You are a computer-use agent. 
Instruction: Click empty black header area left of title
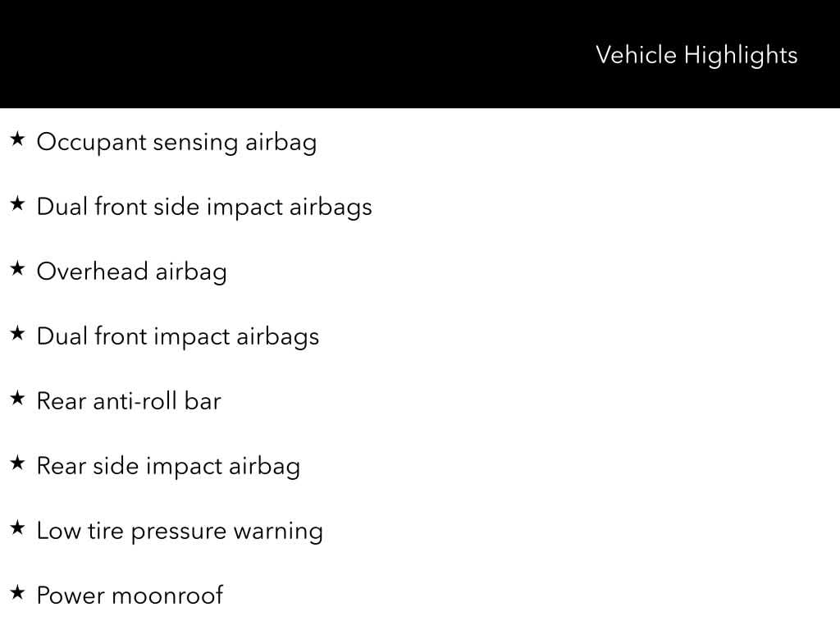tap(246, 54)
